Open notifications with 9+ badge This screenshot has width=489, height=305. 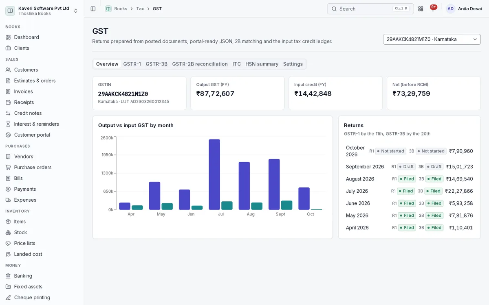[433, 9]
